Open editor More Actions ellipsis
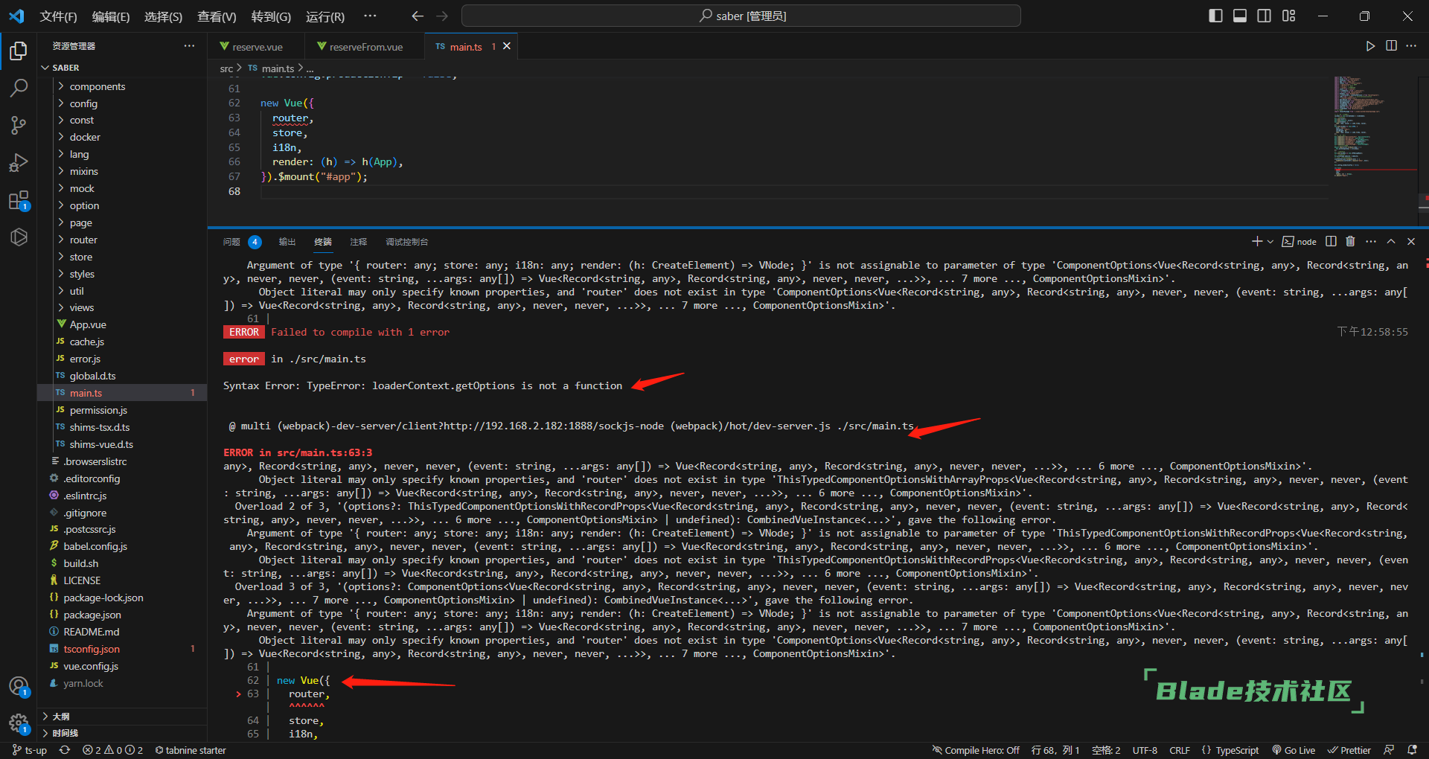Screen dimensions: 1429x759 tap(1411, 46)
